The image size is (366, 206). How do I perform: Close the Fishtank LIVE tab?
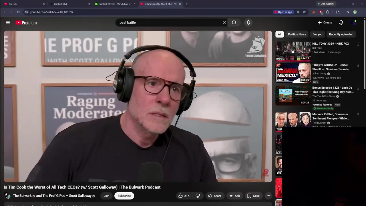click(x=89, y=4)
